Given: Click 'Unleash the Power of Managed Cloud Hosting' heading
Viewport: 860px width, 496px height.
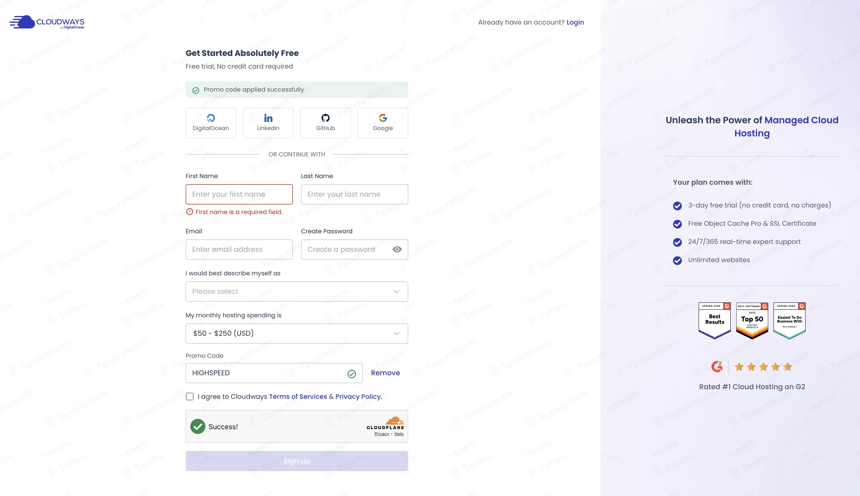Looking at the screenshot, I should [x=752, y=127].
